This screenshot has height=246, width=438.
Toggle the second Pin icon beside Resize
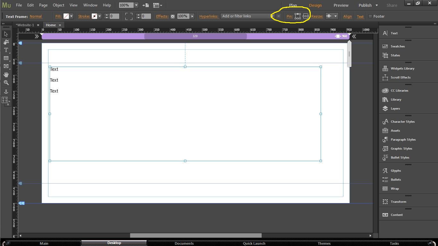306,16
